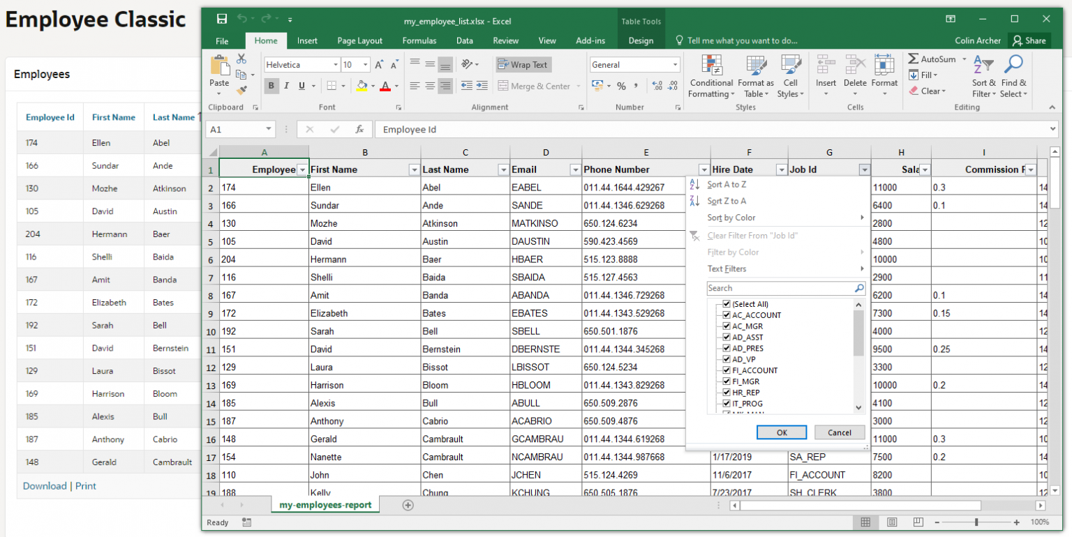The image size is (1072, 537).
Task: Open Conditional Formatting
Action: (711, 77)
